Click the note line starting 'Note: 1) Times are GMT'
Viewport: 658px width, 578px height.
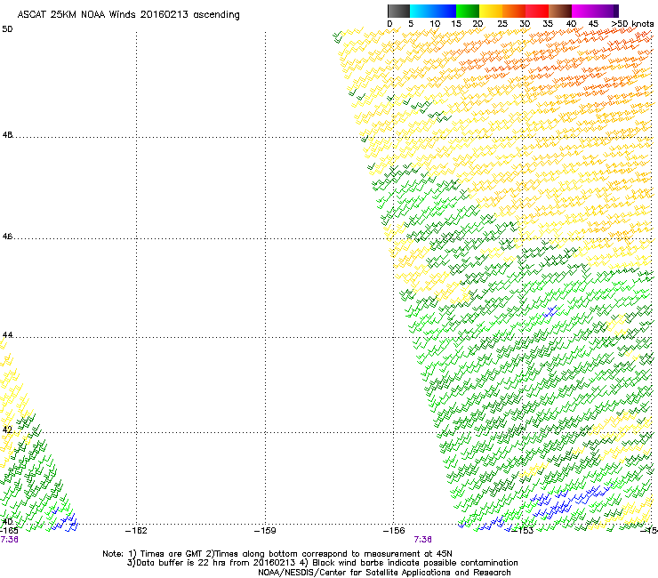coord(277,554)
